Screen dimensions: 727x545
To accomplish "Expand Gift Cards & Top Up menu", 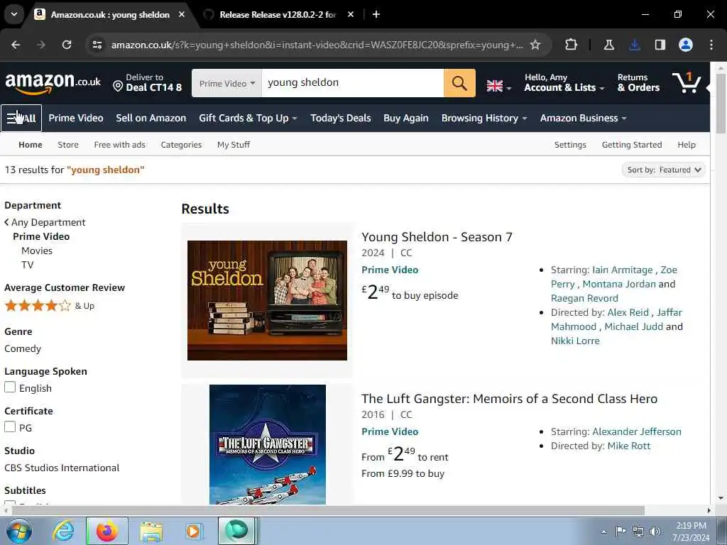I will (248, 119).
